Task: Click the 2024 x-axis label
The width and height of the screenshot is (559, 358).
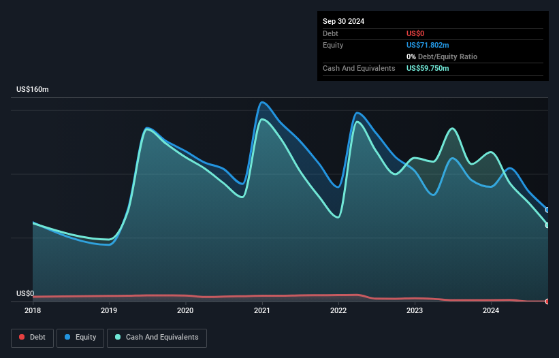Action: [x=491, y=310]
